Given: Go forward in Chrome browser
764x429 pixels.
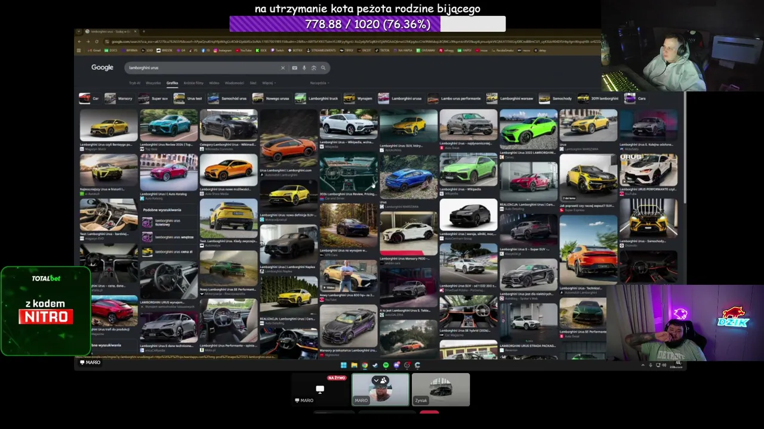Looking at the screenshot, I should point(88,41).
